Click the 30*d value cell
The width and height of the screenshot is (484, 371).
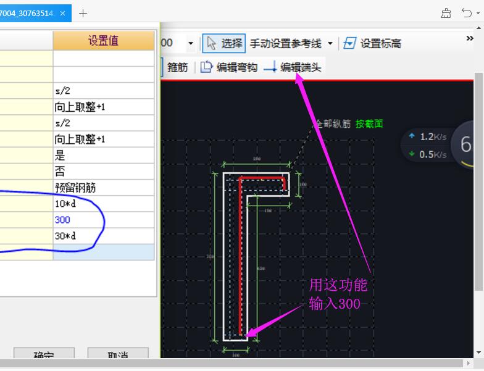(x=104, y=236)
